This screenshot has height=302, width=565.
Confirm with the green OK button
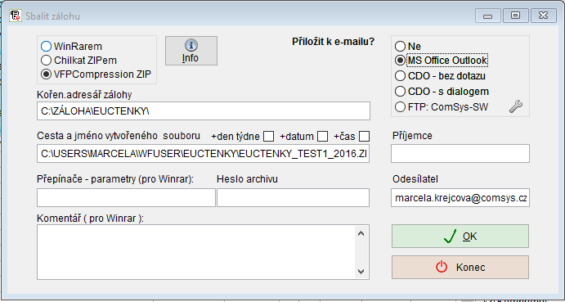pos(460,237)
